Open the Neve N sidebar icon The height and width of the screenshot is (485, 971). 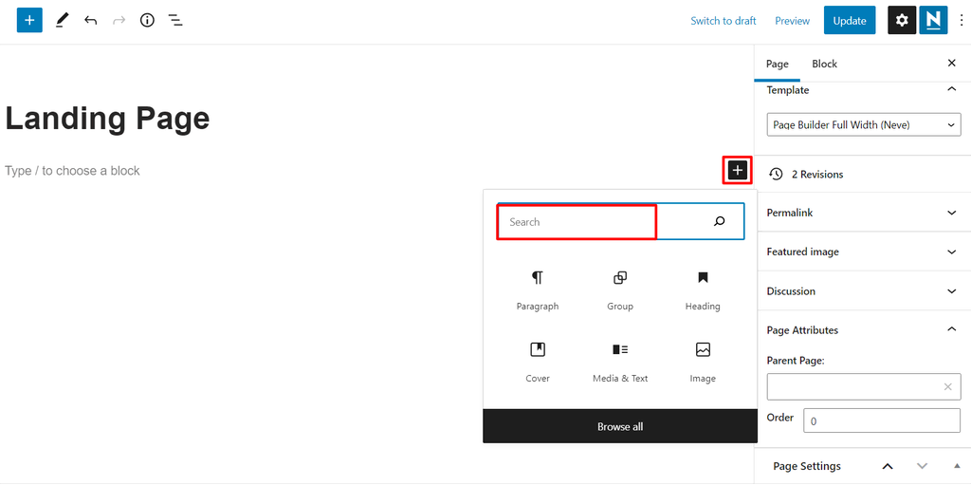click(x=933, y=21)
